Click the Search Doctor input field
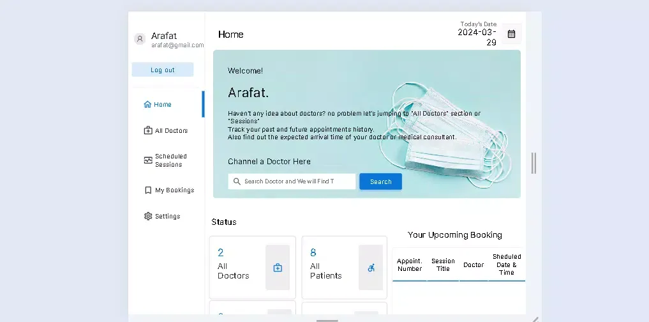This screenshot has width=649, height=322. click(x=292, y=181)
